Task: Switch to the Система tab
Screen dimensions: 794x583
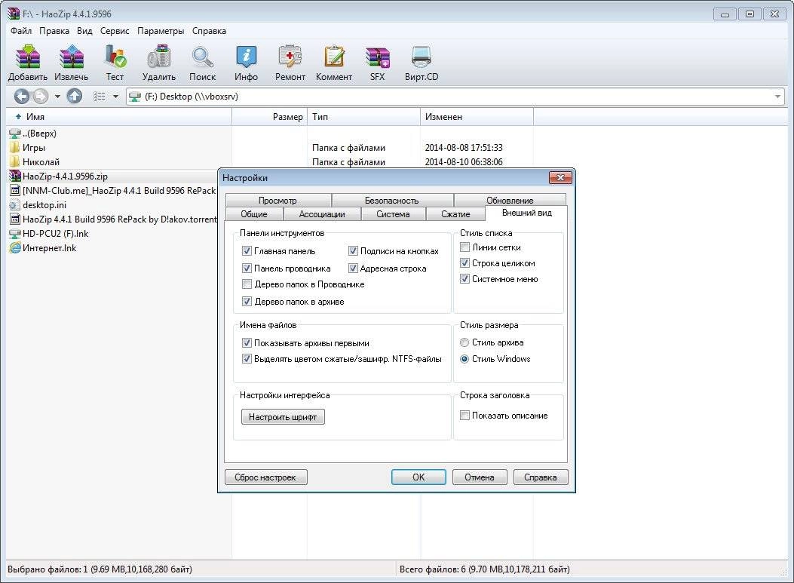Action: [393, 213]
